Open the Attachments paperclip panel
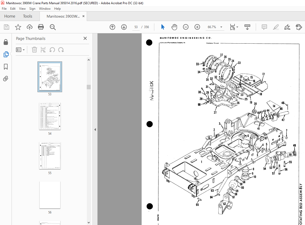The image size is (305, 225). click(6, 79)
